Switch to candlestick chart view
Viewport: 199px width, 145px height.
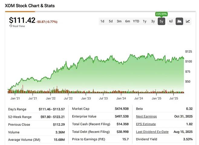(171, 21)
